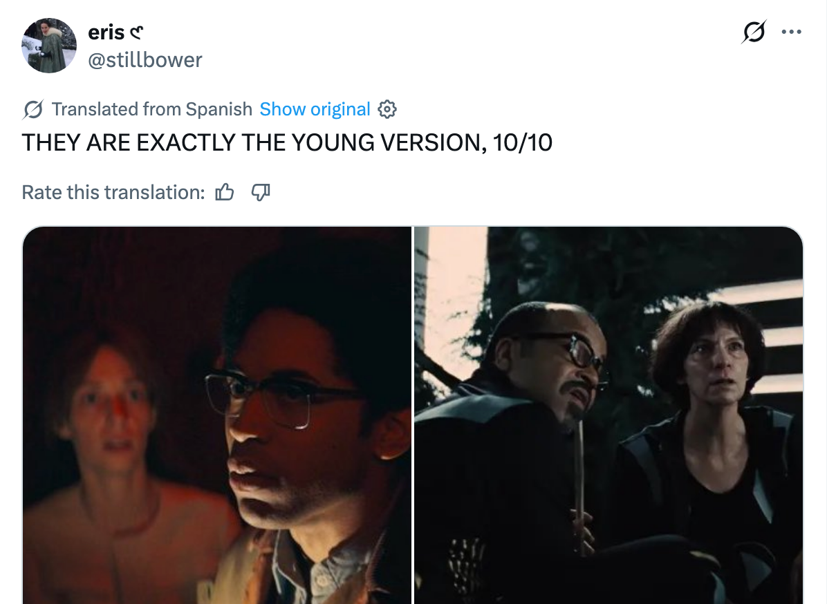827x604 pixels.
Task: Open the eris display name link
Action: pos(106,32)
